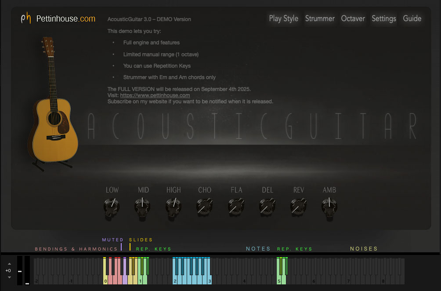The width and height of the screenshot is (441, 291).
Task: Play the green key labeled 1
Action: (x=140, y=280)
